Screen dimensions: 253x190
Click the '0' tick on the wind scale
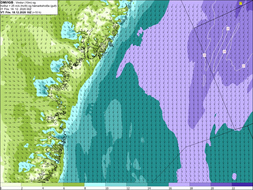pyautogui.click(x=1, y=188)
